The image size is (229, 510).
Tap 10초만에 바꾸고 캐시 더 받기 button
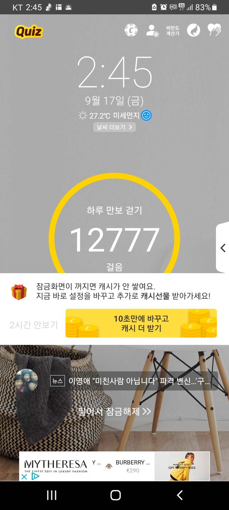(x=141, y=323)
